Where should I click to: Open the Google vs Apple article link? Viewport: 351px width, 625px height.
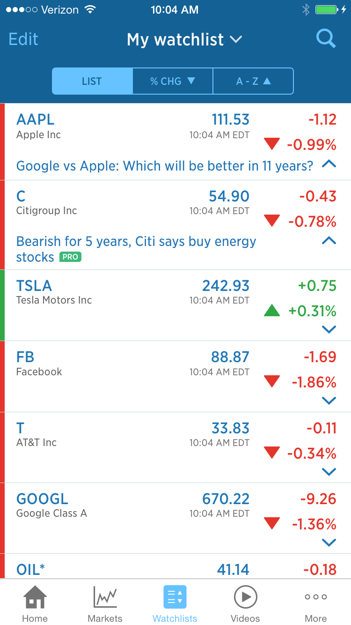[164, 166]
